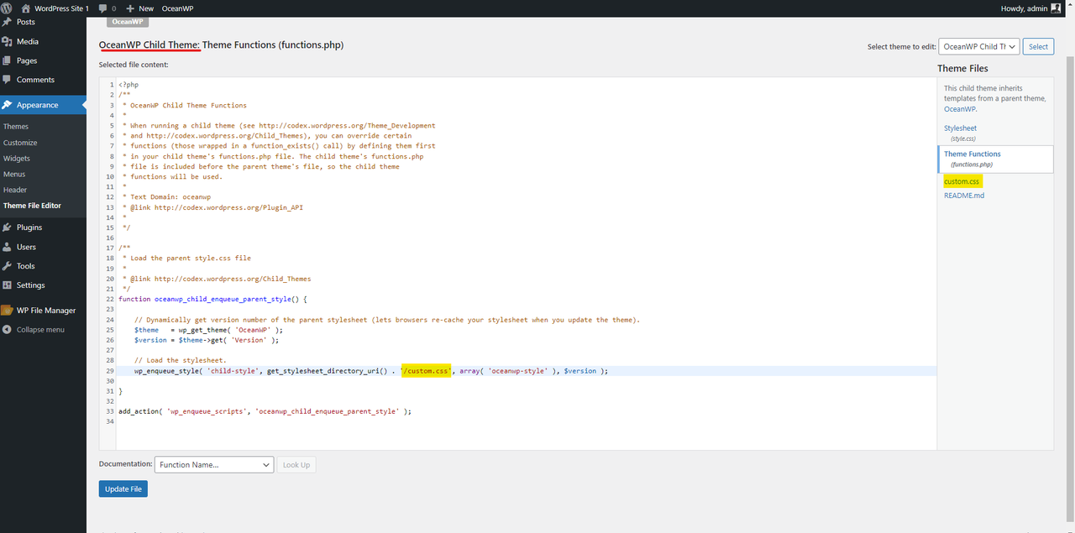Click the page heading 'Theme Functions (functions.php)'

(x=273, y=44)
